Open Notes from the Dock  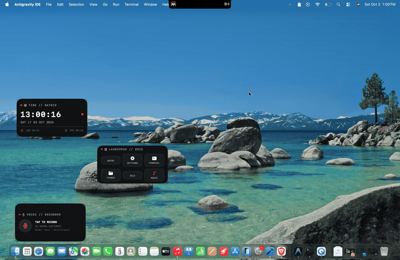tap(154, 251)
